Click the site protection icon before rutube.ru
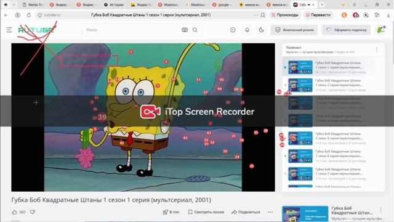The width and height of the screenshot is (394, 222). (39, 15)
